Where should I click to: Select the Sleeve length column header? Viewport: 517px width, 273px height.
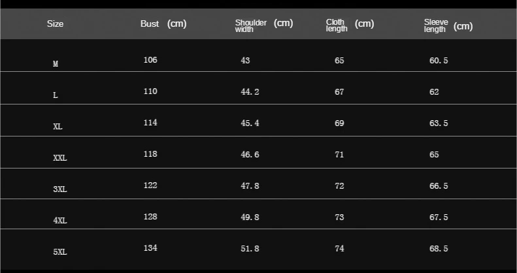tap(448, 25)
